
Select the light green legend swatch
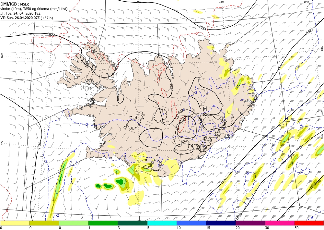pyautogui.click(x=74, y=223)
